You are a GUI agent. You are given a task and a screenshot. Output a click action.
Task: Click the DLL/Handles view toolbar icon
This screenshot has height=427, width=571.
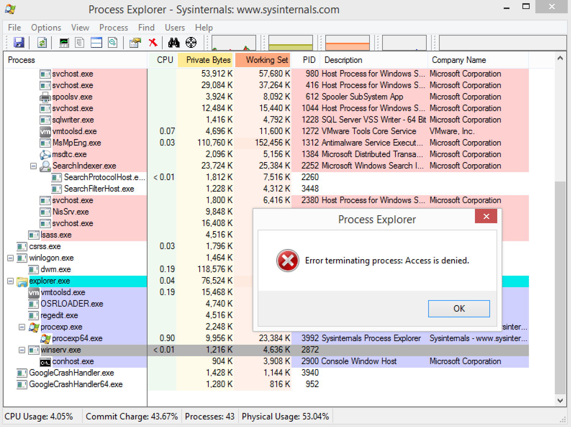[113, 42]
